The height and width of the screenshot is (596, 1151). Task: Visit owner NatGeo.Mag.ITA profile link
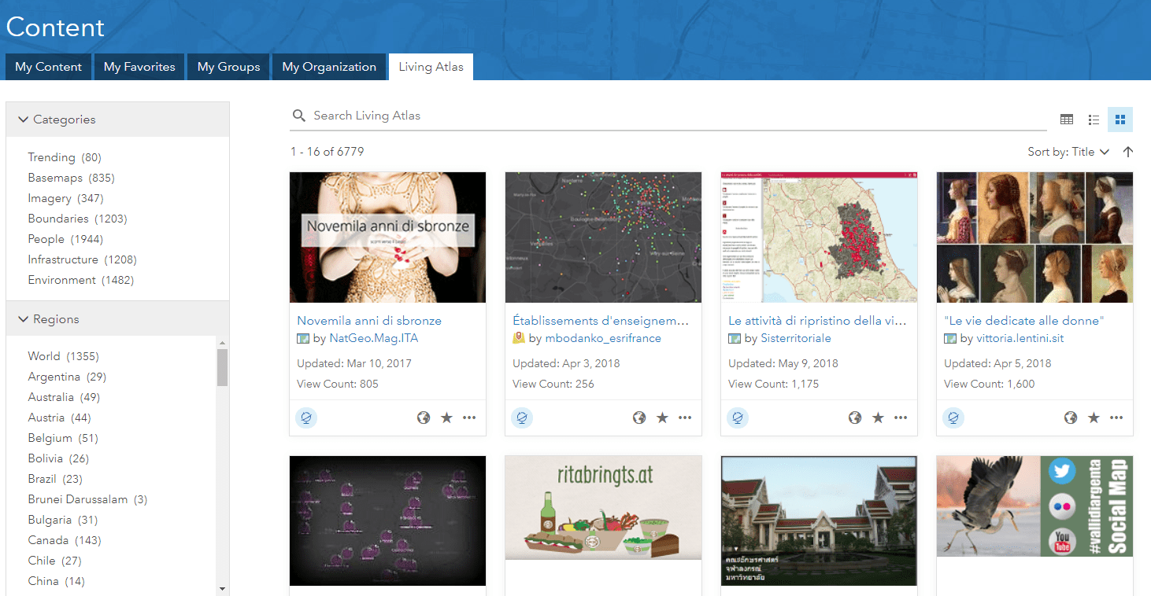pos(374,339)
